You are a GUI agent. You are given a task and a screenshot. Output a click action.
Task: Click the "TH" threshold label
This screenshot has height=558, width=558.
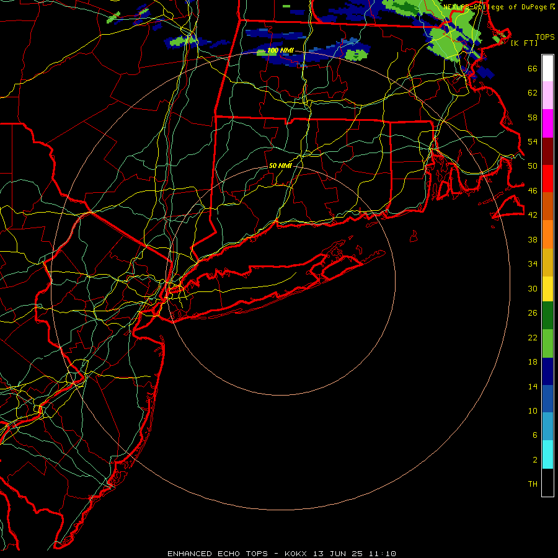coord(533,484)
